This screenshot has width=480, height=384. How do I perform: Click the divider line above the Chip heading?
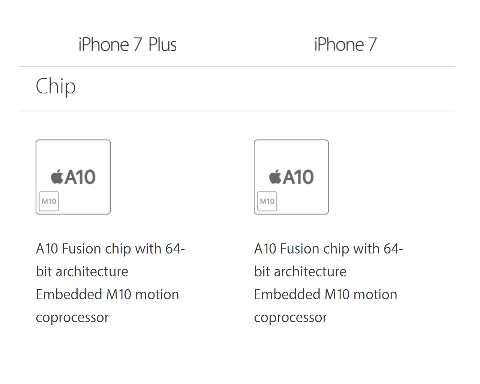pyautogui.click(x=237, y=66)
